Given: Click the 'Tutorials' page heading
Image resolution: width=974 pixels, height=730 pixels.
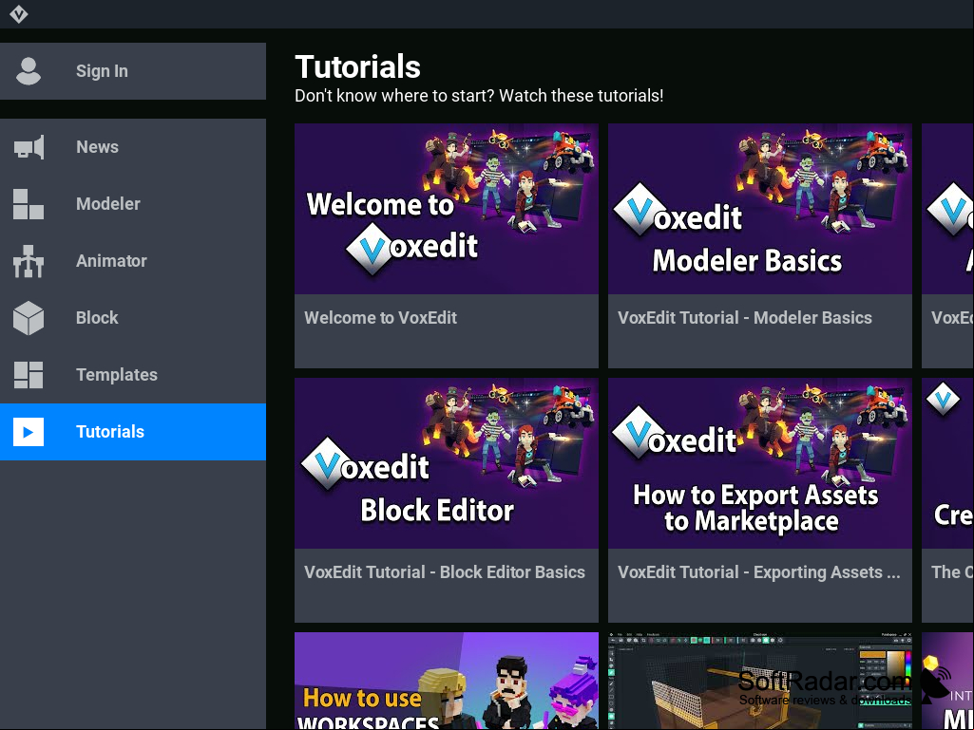Looking at the screenshot, I should [358, 67].
